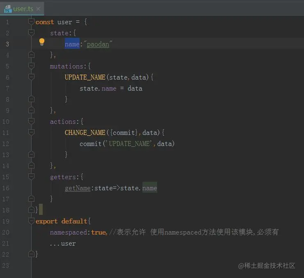Click 'state' key on line 2
The height and width of the screenshot is (278, 304).
[59, 33]
